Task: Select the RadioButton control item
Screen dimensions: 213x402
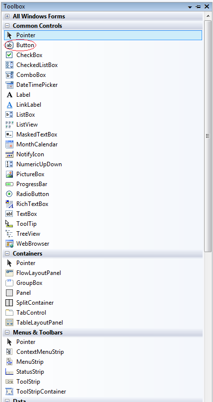Action: pos(27,194)
